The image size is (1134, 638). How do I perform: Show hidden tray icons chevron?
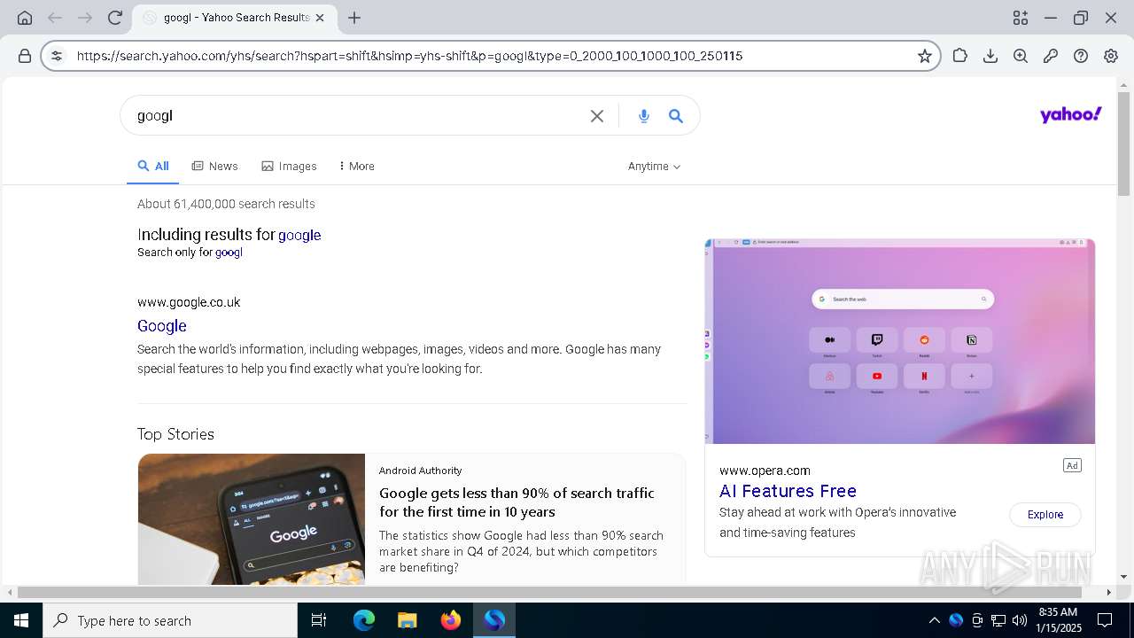pos(934,620)
